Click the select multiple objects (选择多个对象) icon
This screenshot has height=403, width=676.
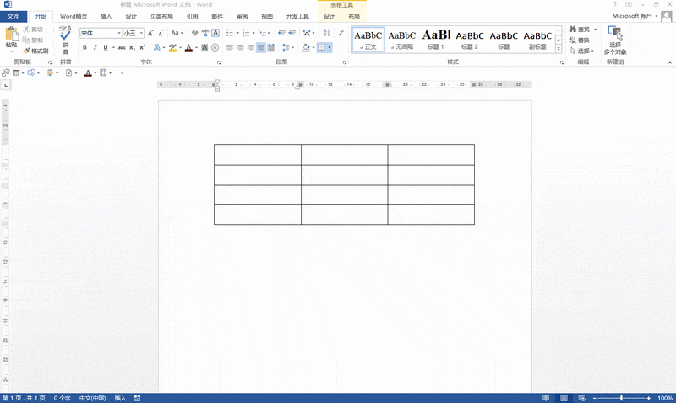click(615, 34)
